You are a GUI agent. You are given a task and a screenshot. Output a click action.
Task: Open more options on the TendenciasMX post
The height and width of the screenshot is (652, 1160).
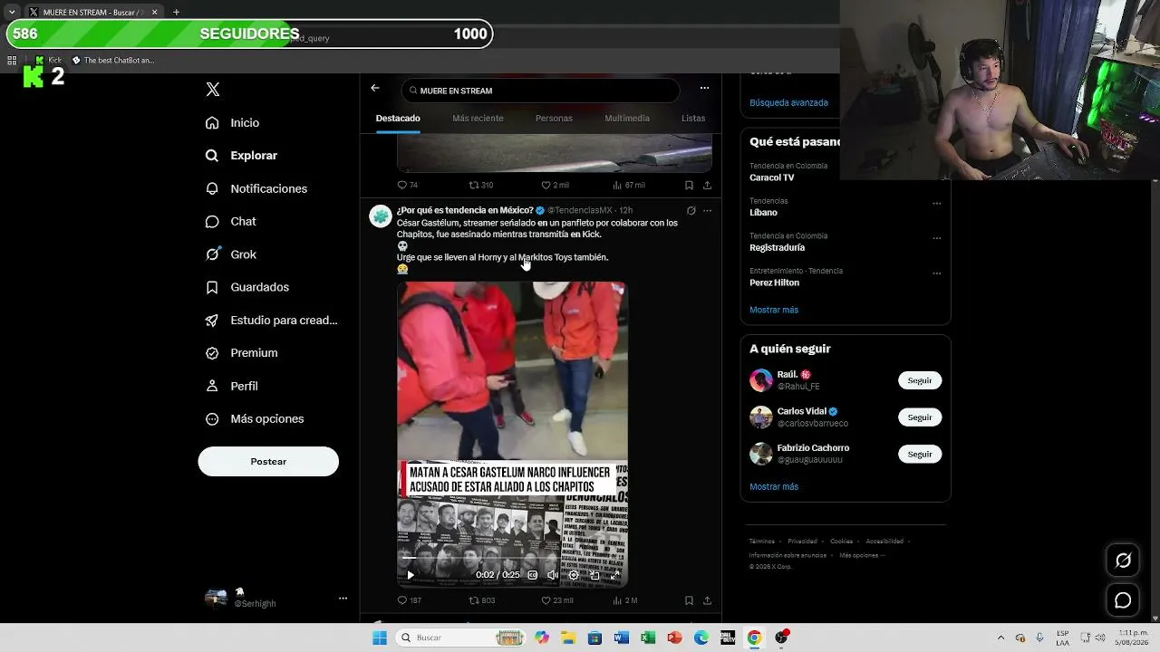point(707,211)
